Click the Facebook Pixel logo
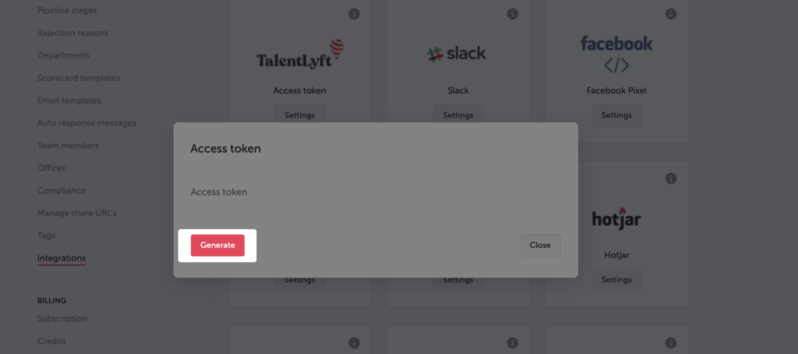This screenshot has width=798, height=354. (x=616, y=54)
